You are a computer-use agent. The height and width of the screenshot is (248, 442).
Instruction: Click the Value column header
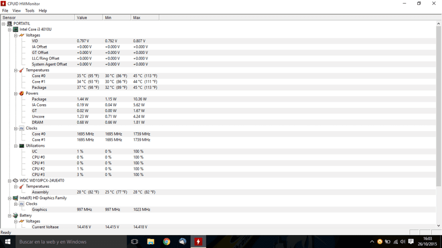88,18
